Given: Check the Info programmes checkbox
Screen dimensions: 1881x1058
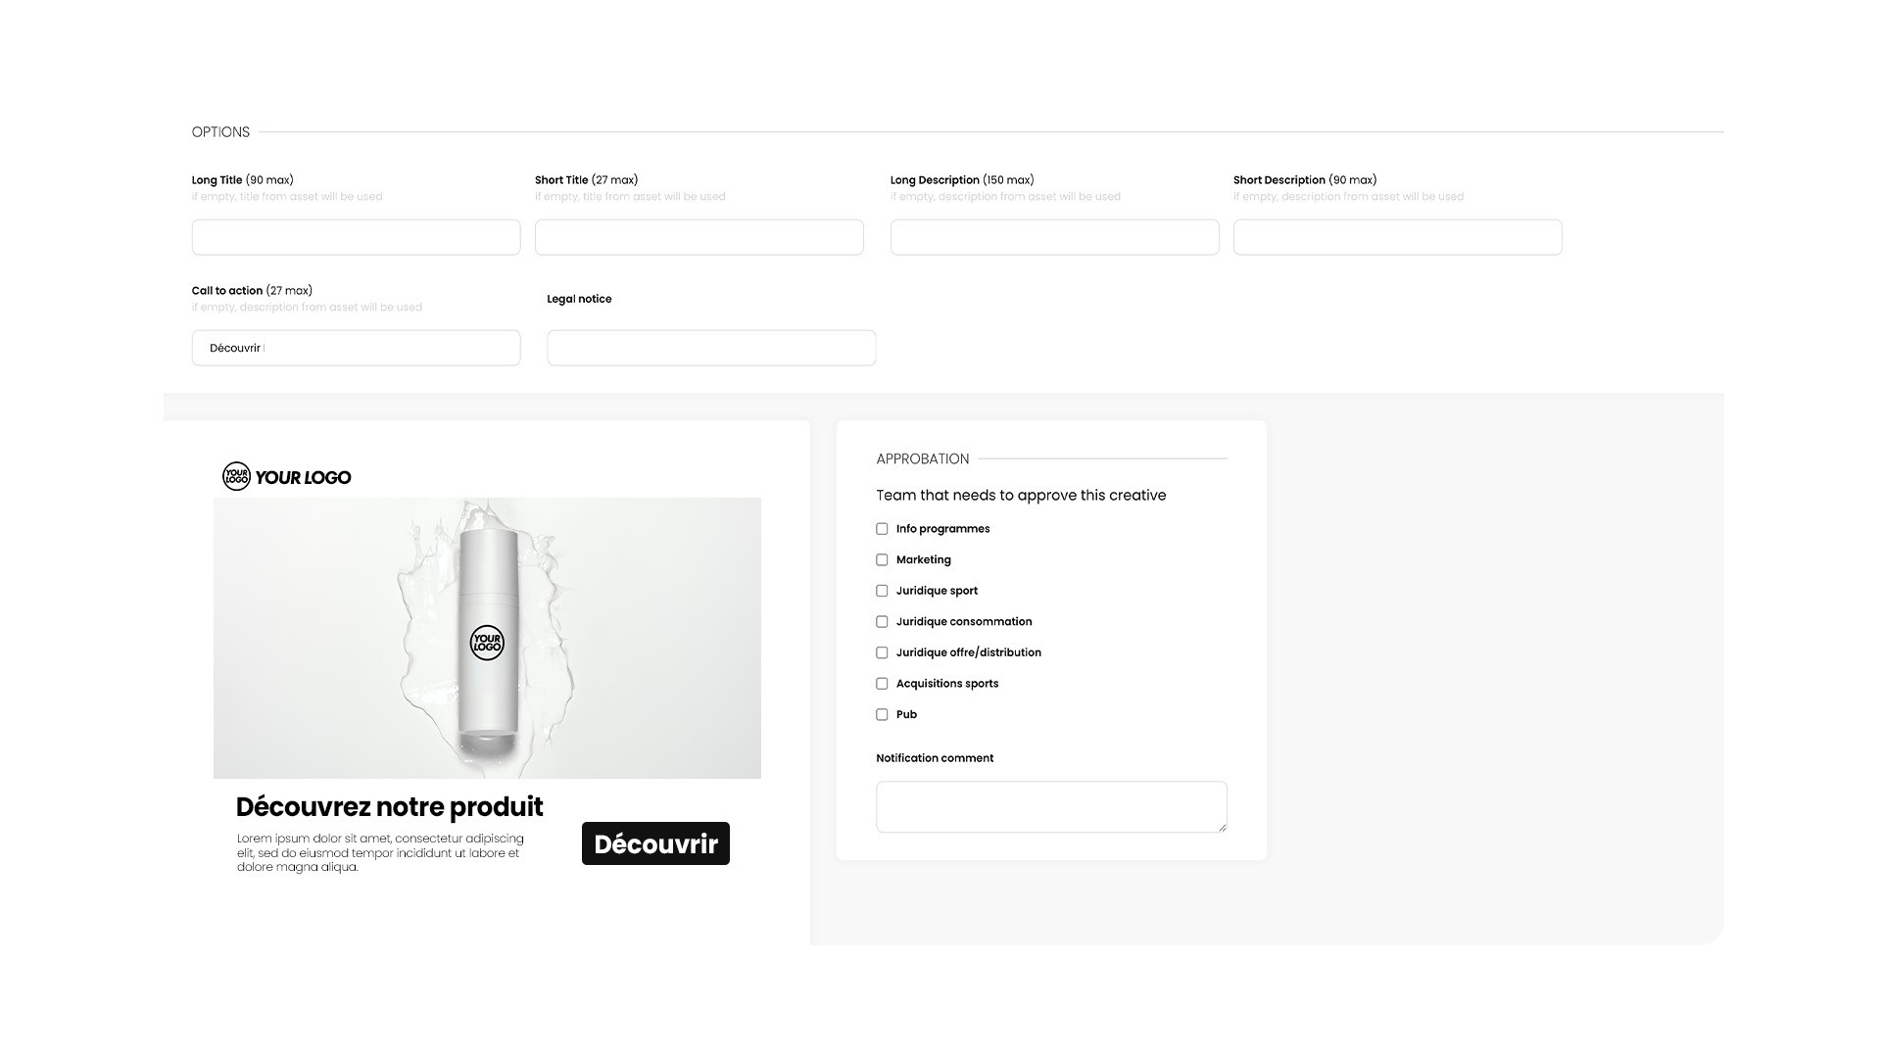Looking at the screenshot, I should coord(882,529).
